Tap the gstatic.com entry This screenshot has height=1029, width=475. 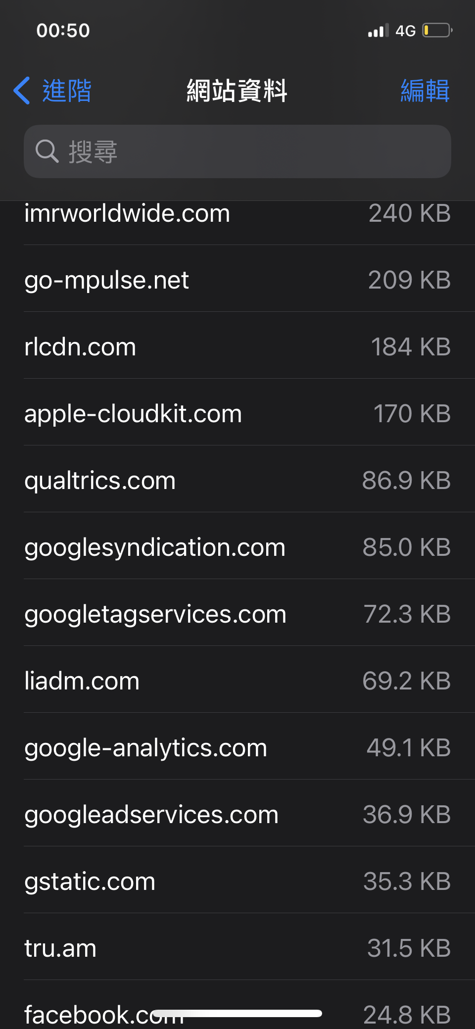coord(237,882)
